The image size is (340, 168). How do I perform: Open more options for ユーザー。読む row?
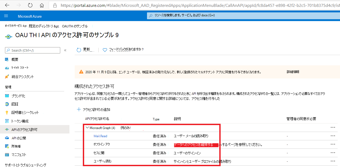[333, 161]
